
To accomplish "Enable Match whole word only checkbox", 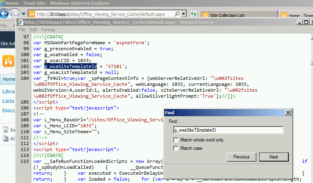I will tap(176, 140).
